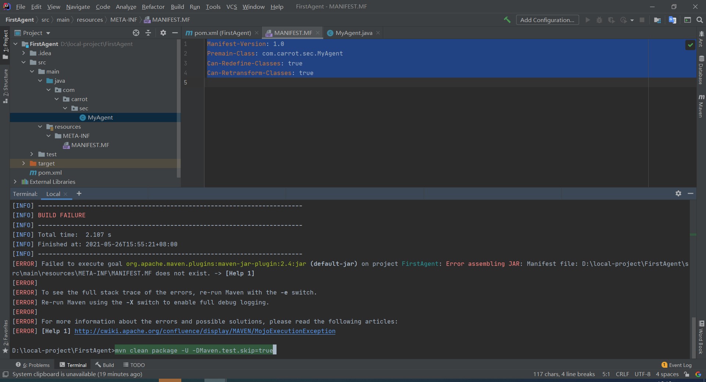Expand External Libraries node
Viewport: 706px width, 382px height.
15,182
